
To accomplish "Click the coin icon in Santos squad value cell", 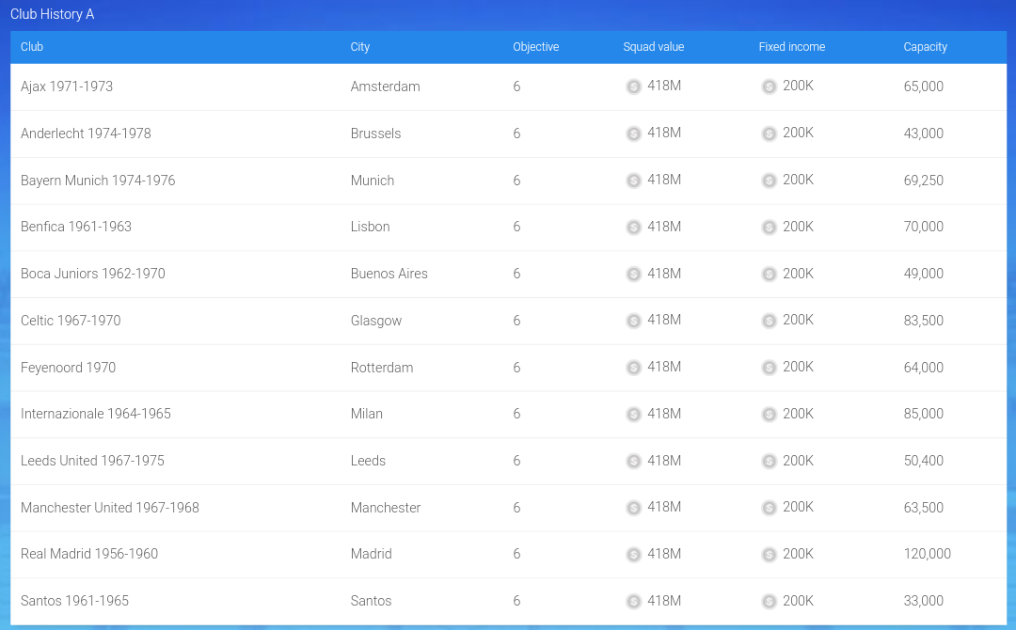I will [x=634, y=602].
